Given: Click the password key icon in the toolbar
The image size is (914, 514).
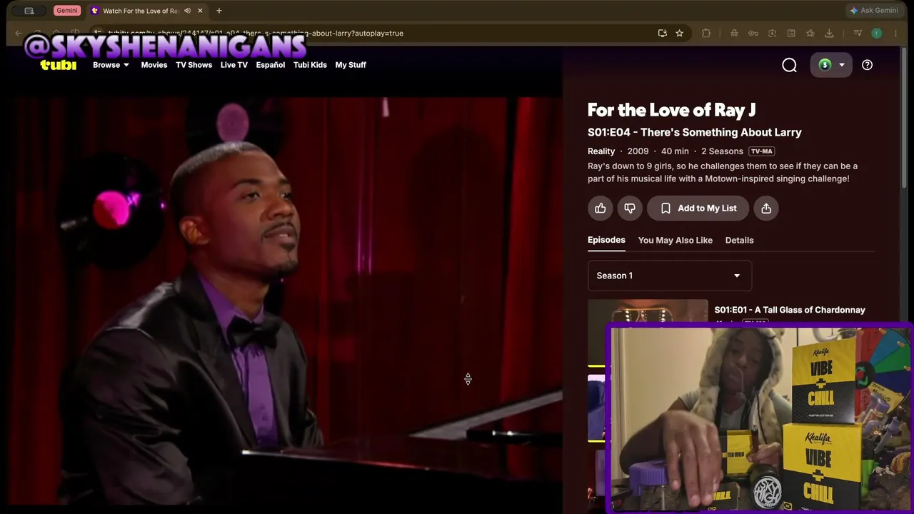Looking at the screenshot, I should 753,33.
